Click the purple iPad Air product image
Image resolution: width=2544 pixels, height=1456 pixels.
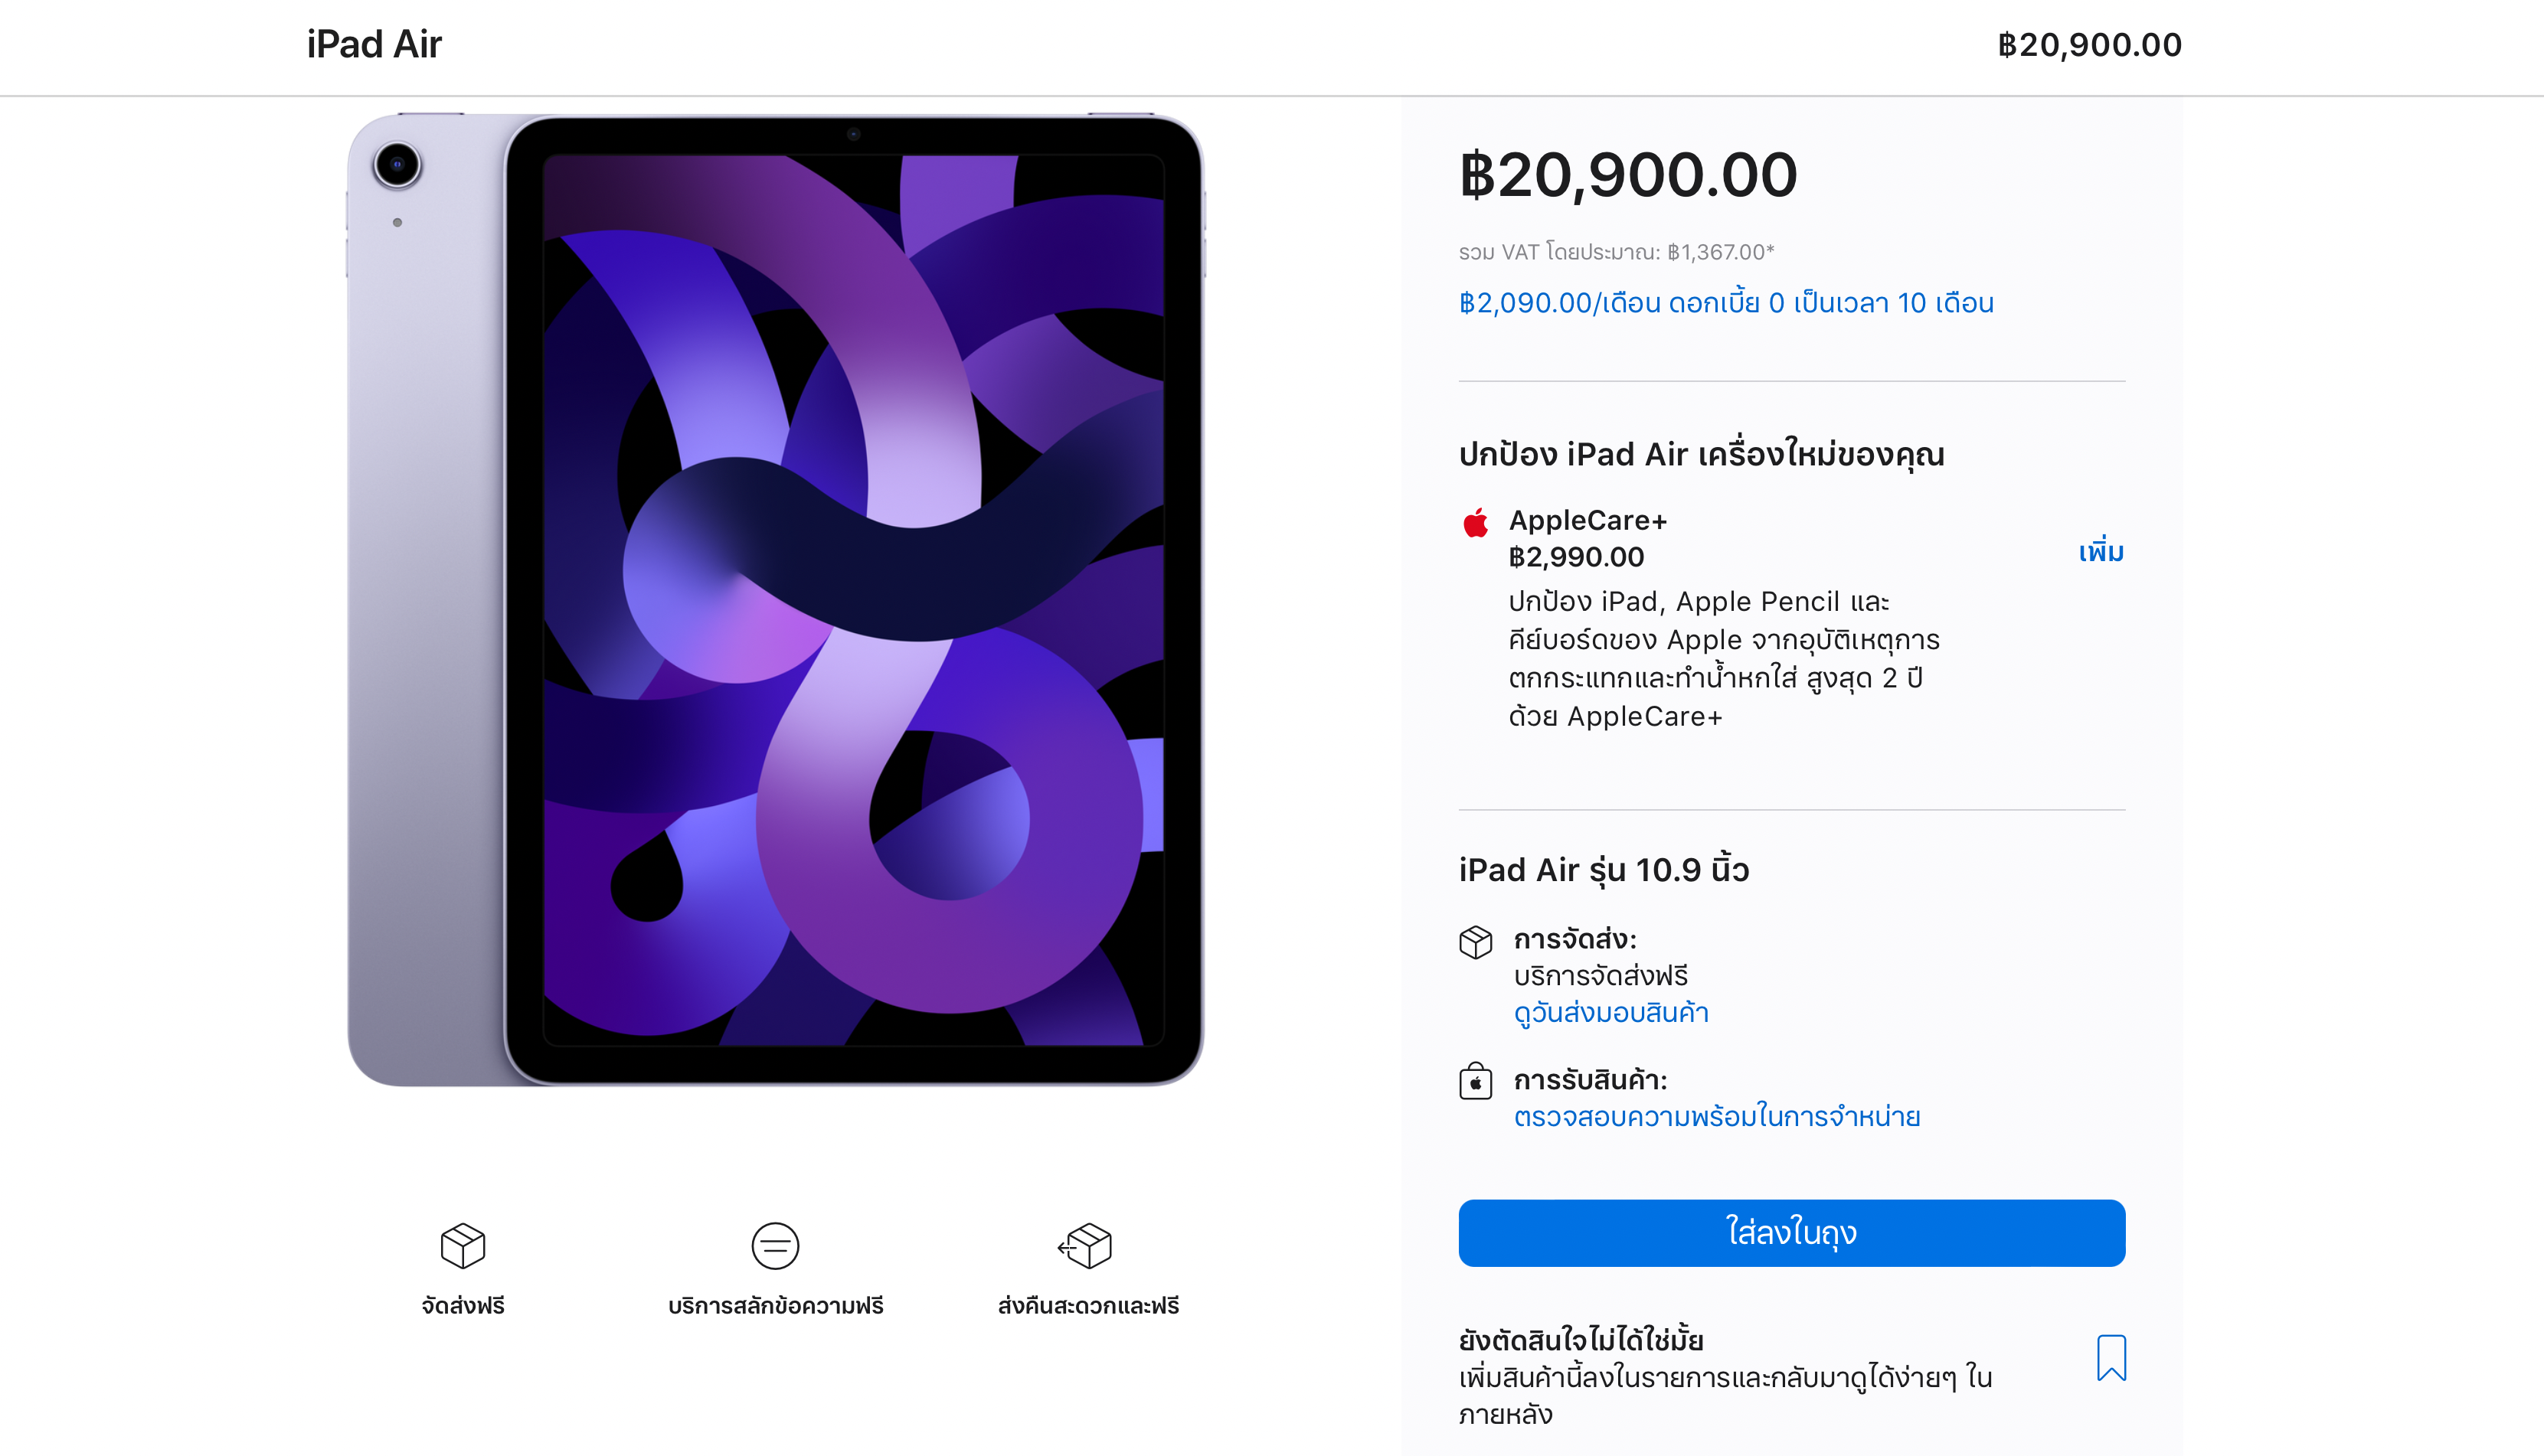775,600
